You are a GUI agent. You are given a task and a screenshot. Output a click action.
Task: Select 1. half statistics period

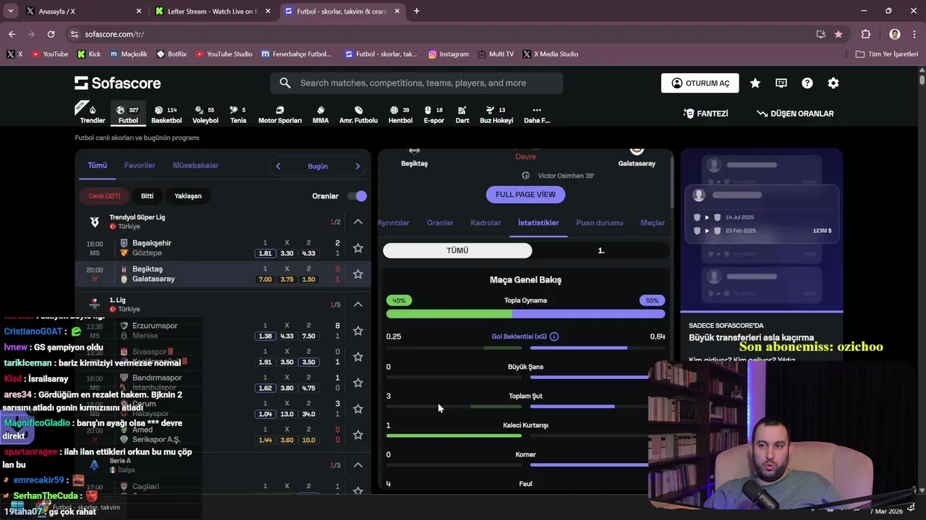click(601, 251)
